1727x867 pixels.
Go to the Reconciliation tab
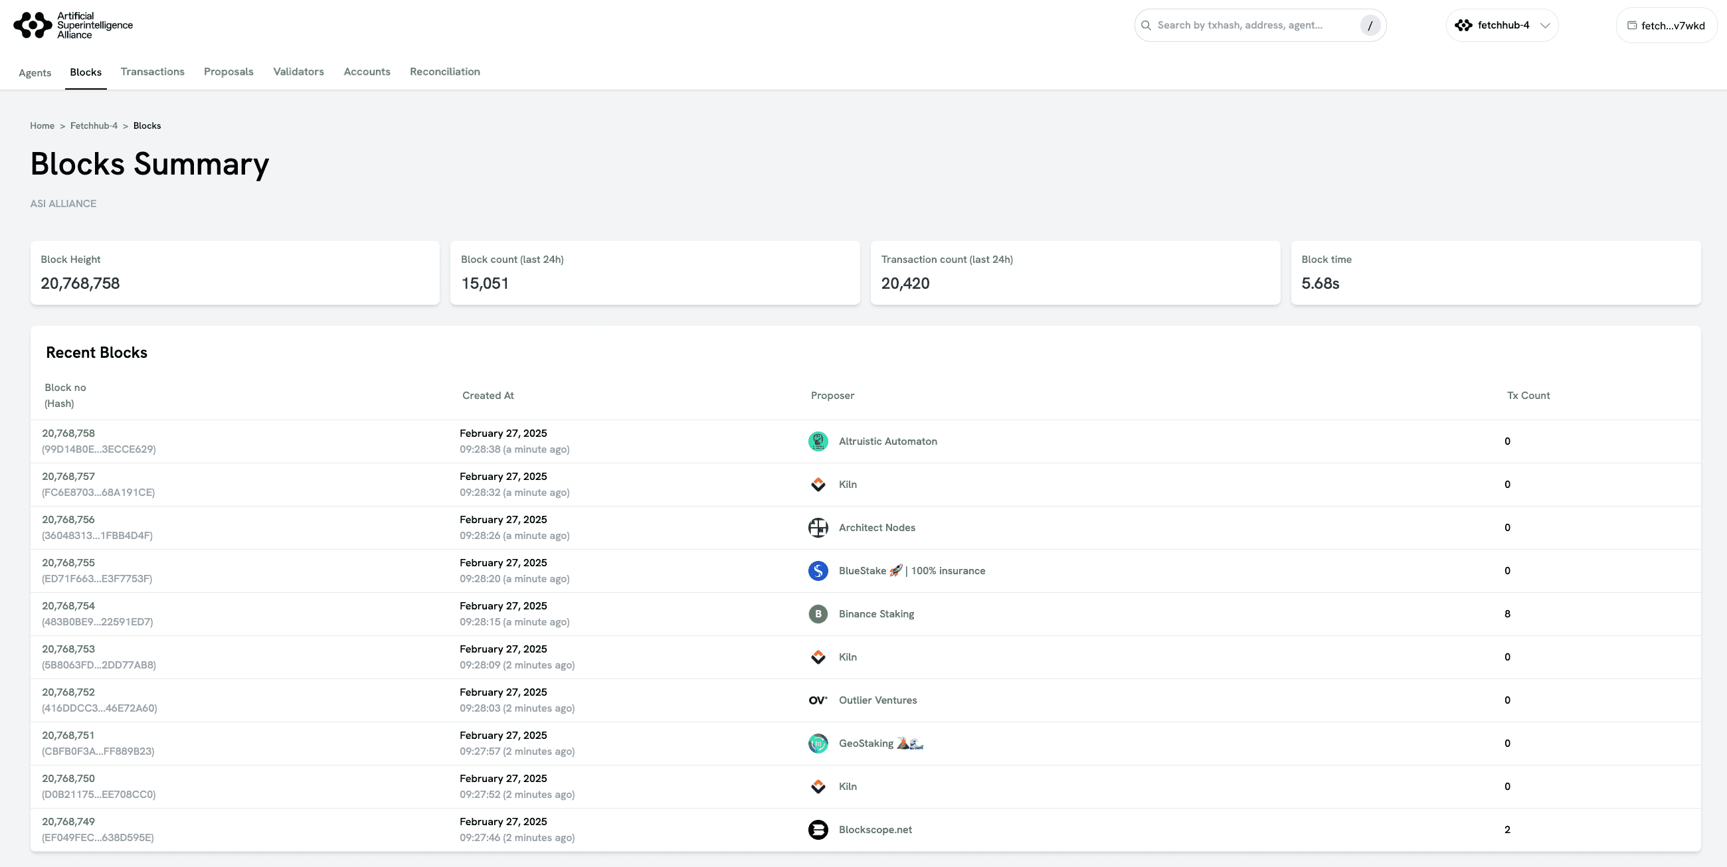coord(444,72)
